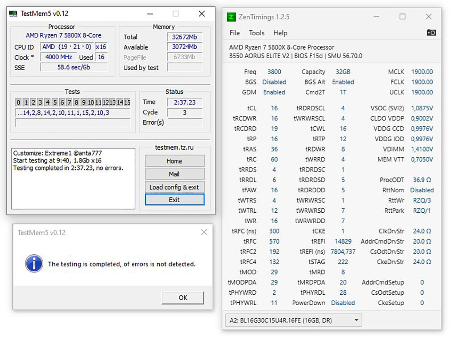Click the RttWr value RZQ/3
452x338 pixels.
click(422, 201)
